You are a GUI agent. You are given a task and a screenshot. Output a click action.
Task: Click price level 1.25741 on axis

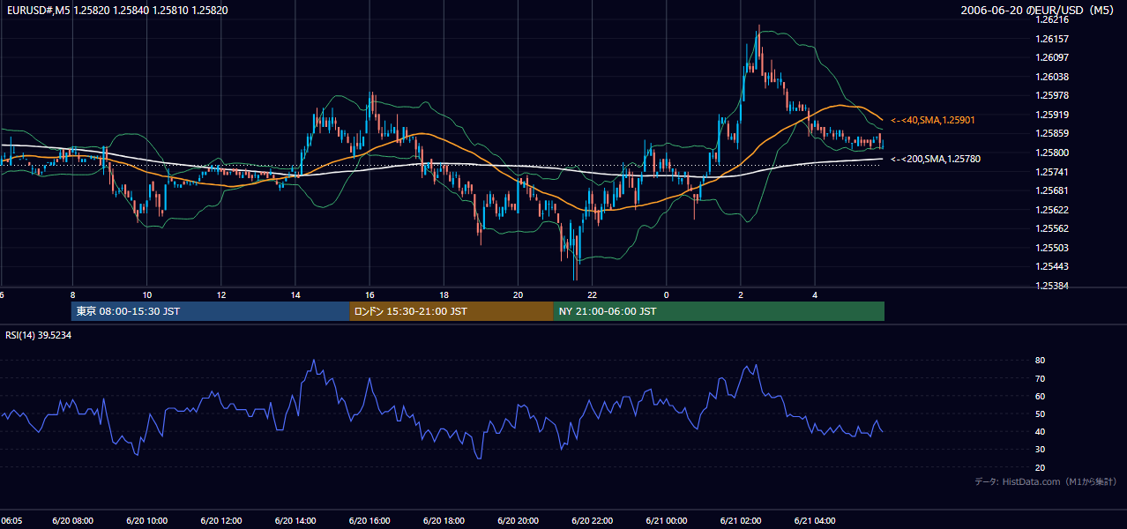pos(1053,172)
